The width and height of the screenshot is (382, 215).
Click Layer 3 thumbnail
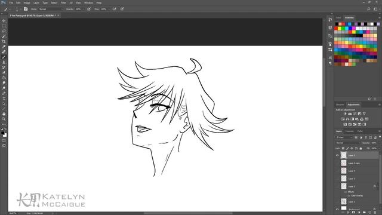(344, 179)
